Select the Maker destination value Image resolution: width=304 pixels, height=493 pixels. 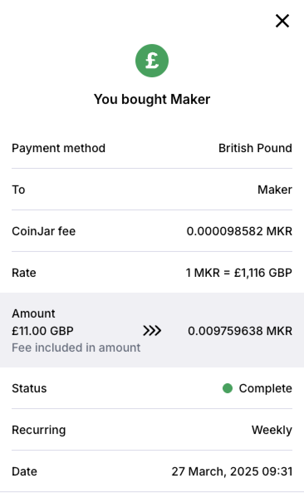tap(275, 190)
